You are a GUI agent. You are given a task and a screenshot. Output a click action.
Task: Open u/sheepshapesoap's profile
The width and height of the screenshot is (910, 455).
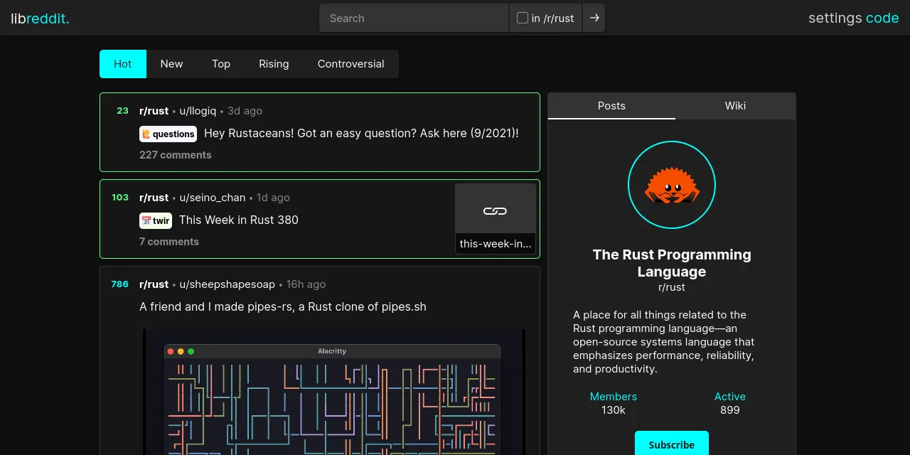click(227, 284)
